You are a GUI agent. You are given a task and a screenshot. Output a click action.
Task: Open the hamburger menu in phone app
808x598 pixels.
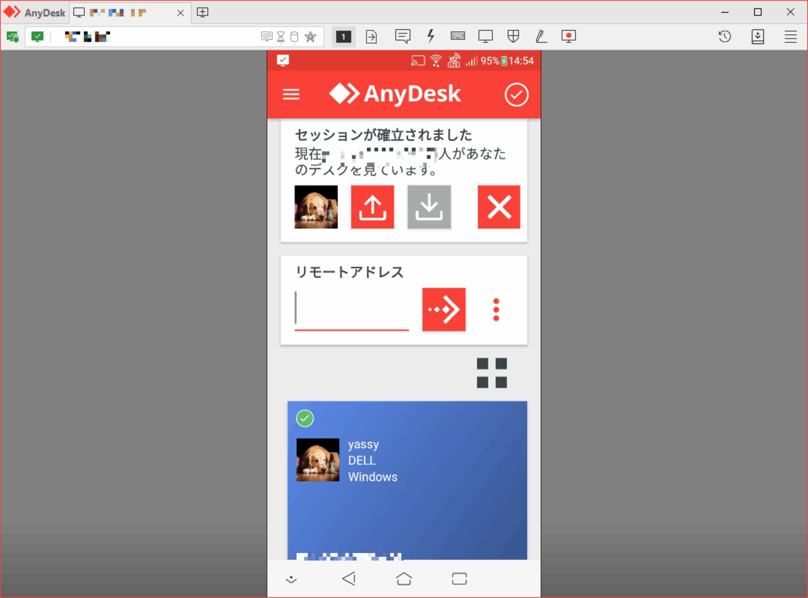pos(291,95)
